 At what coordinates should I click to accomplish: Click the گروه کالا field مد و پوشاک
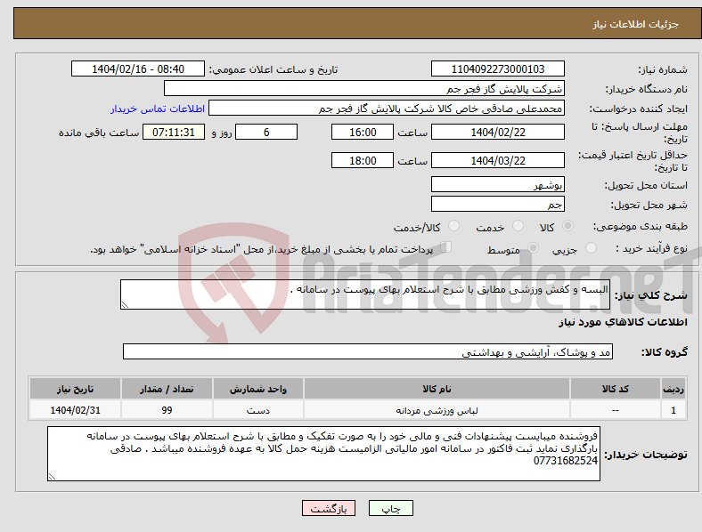368,351
